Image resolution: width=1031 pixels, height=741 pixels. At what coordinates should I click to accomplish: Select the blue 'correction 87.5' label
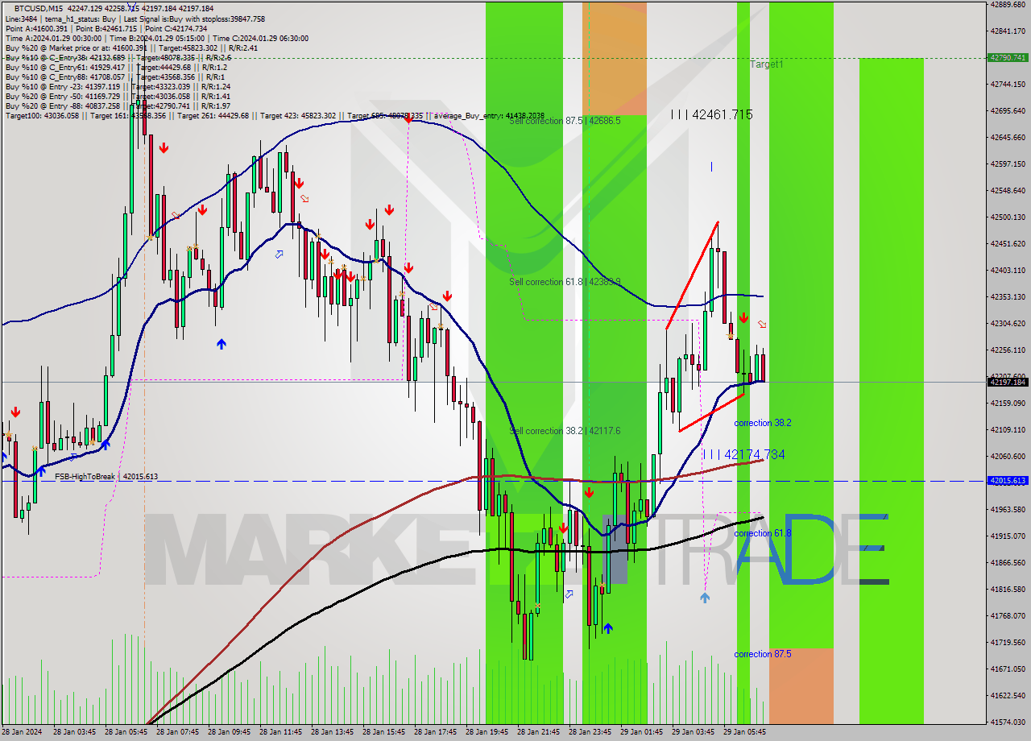763,654
